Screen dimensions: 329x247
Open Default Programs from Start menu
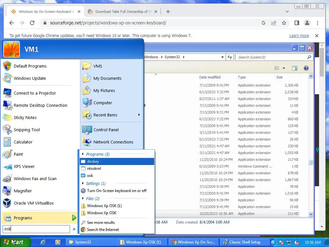point(30,66)
